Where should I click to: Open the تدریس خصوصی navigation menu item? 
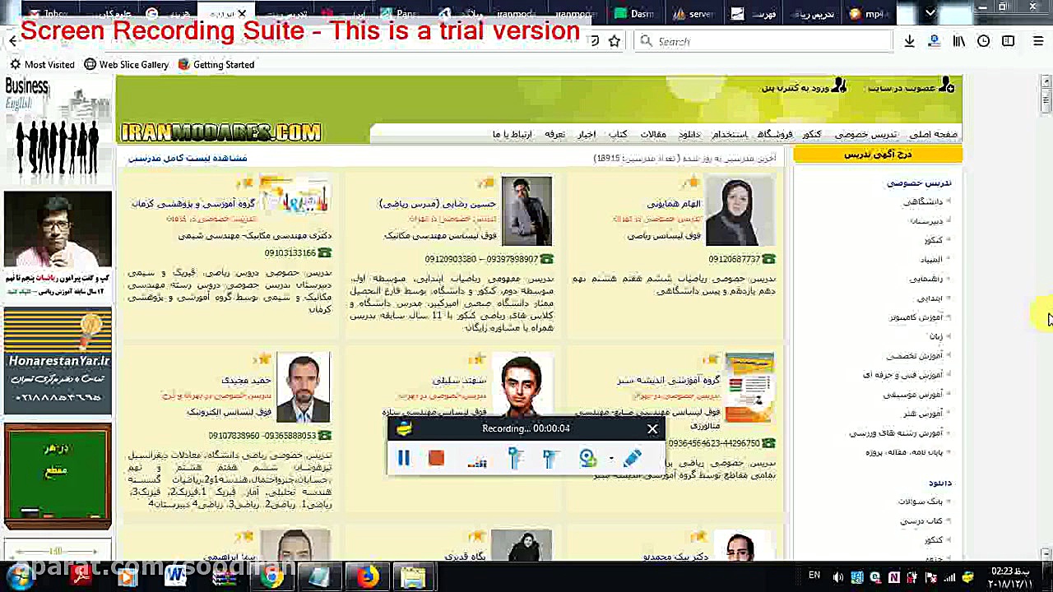coord(865,134)
